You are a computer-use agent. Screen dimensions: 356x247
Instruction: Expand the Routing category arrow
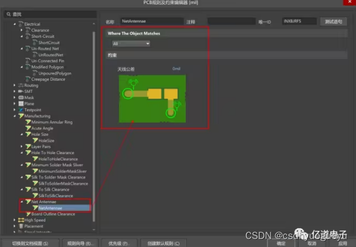point(14,85)
